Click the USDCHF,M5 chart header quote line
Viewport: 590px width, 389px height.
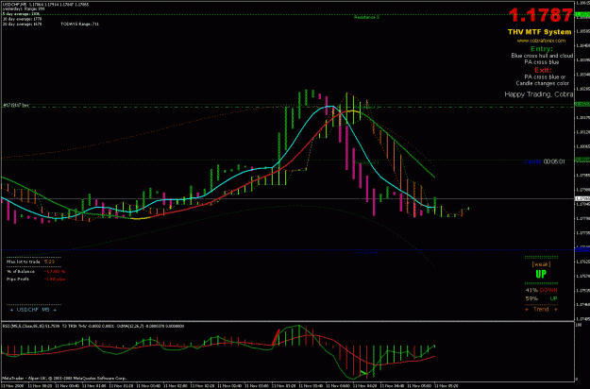[x=45, y=5]
